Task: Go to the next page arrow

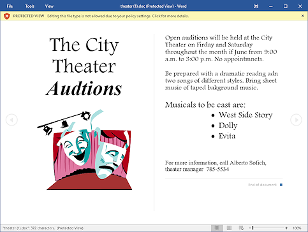Action: point(296,120)
